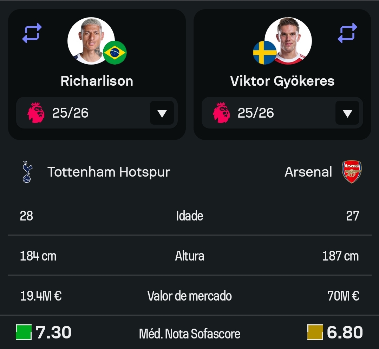Open the Tottenham Hotspur crest
379x349 pixels.
point(27,172)
